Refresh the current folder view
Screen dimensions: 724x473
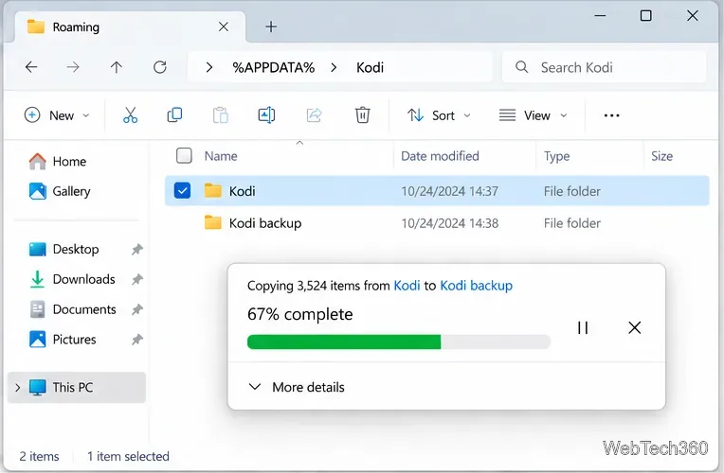[160, 67]
